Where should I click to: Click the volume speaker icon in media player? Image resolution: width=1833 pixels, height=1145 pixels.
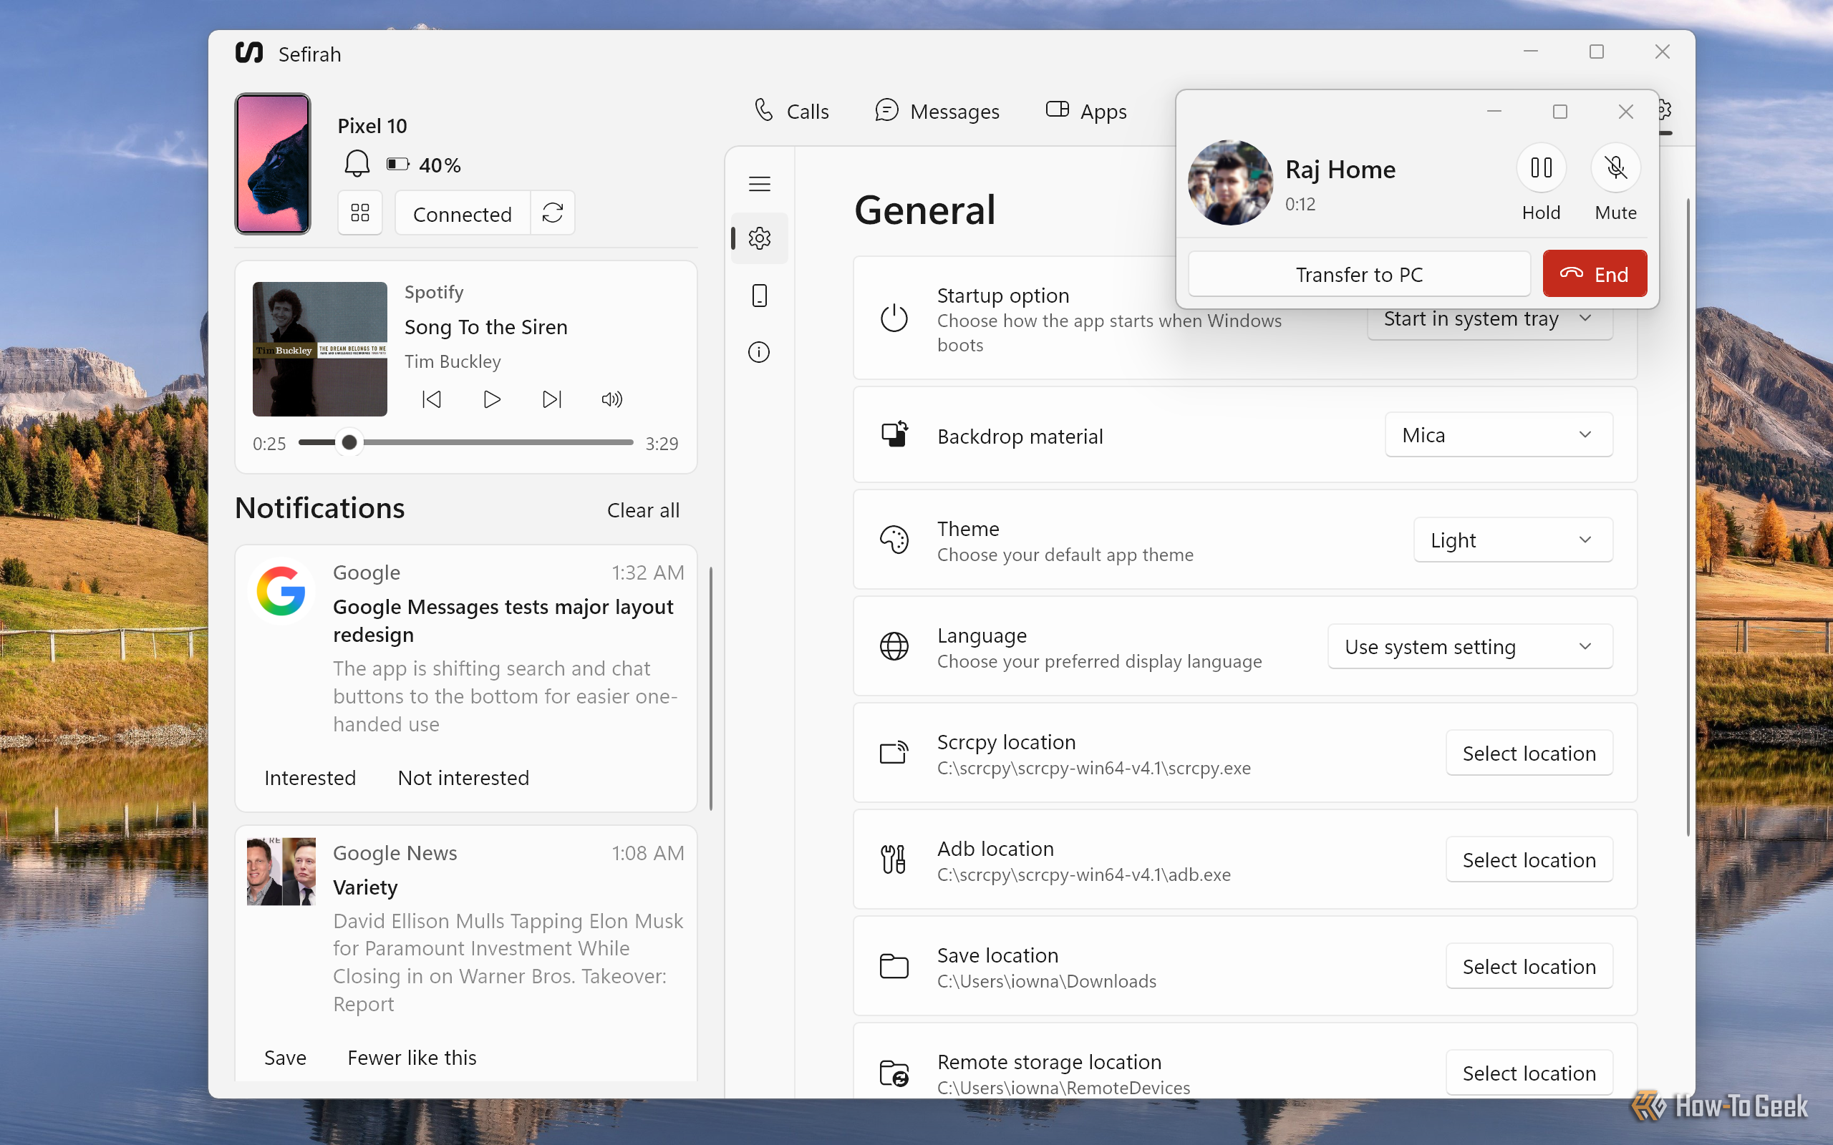tap(612, 399)
